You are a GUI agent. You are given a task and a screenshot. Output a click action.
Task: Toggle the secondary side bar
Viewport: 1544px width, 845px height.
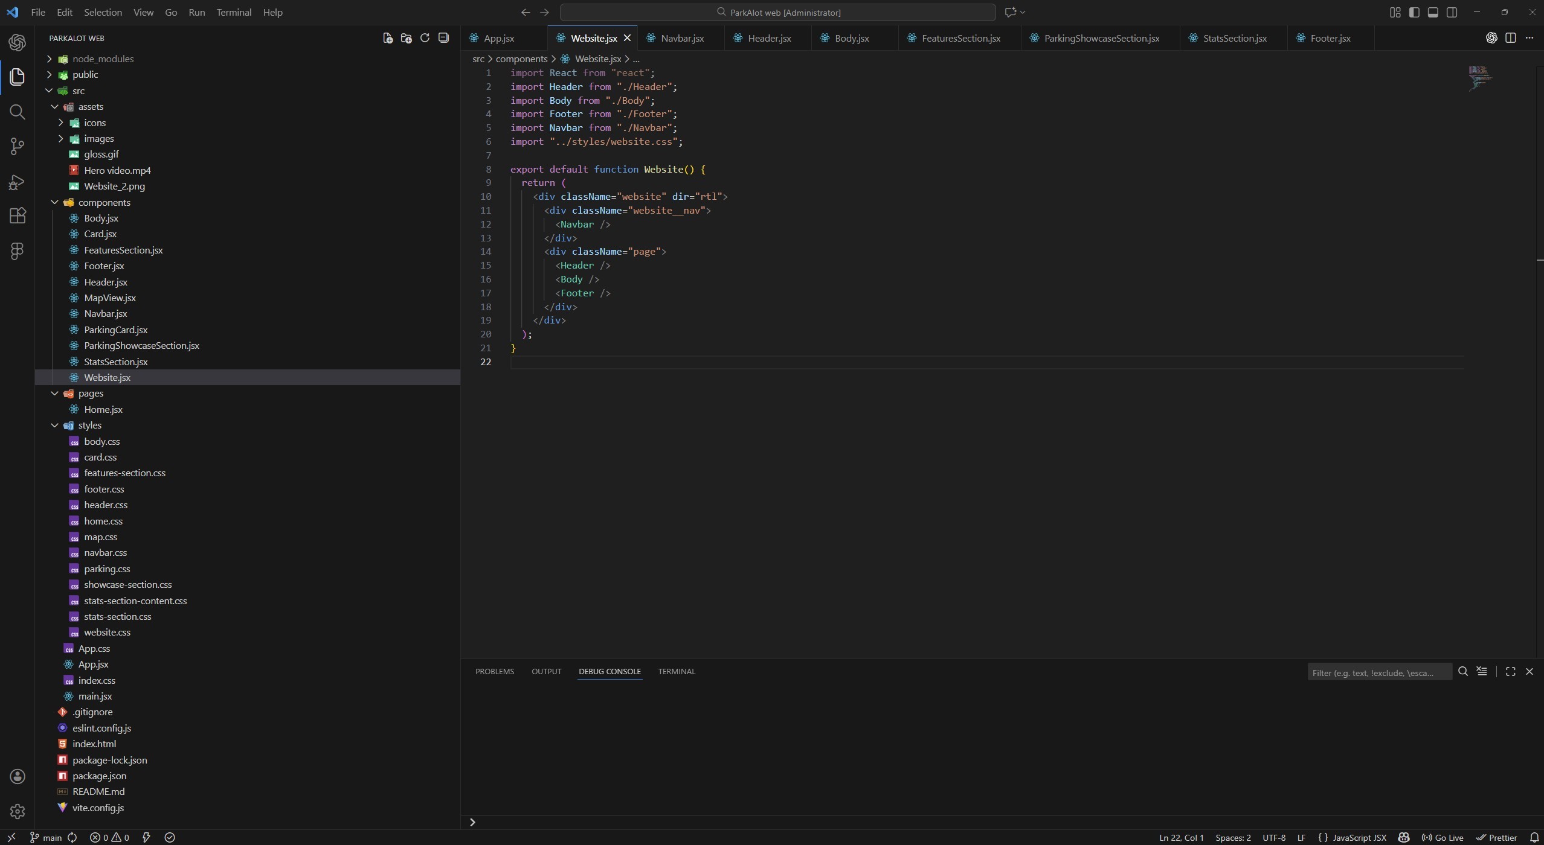pos(1452,12)
